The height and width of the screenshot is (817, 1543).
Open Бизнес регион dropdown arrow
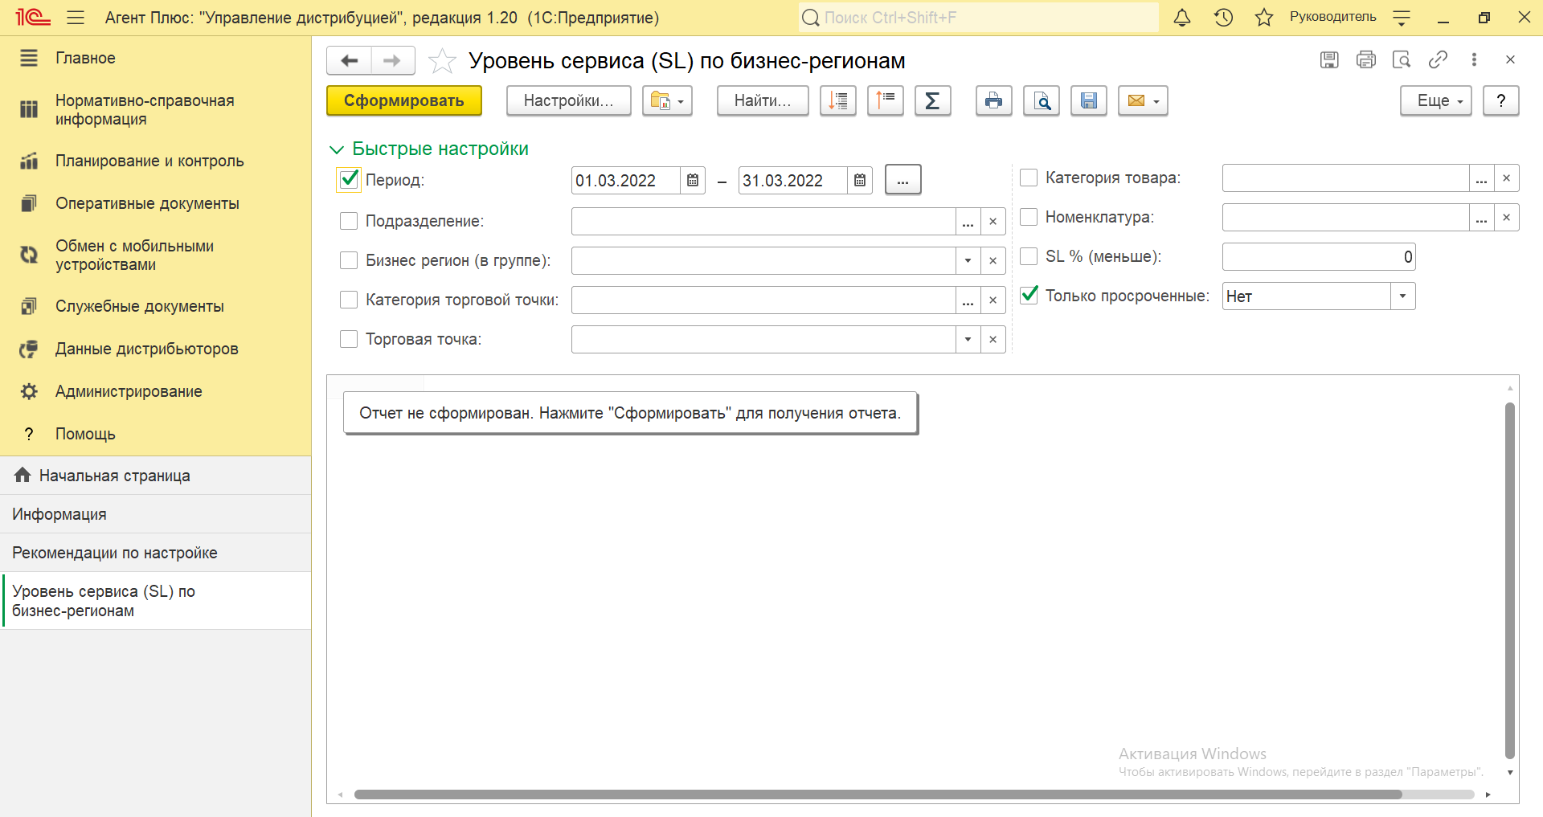(968, 260)
